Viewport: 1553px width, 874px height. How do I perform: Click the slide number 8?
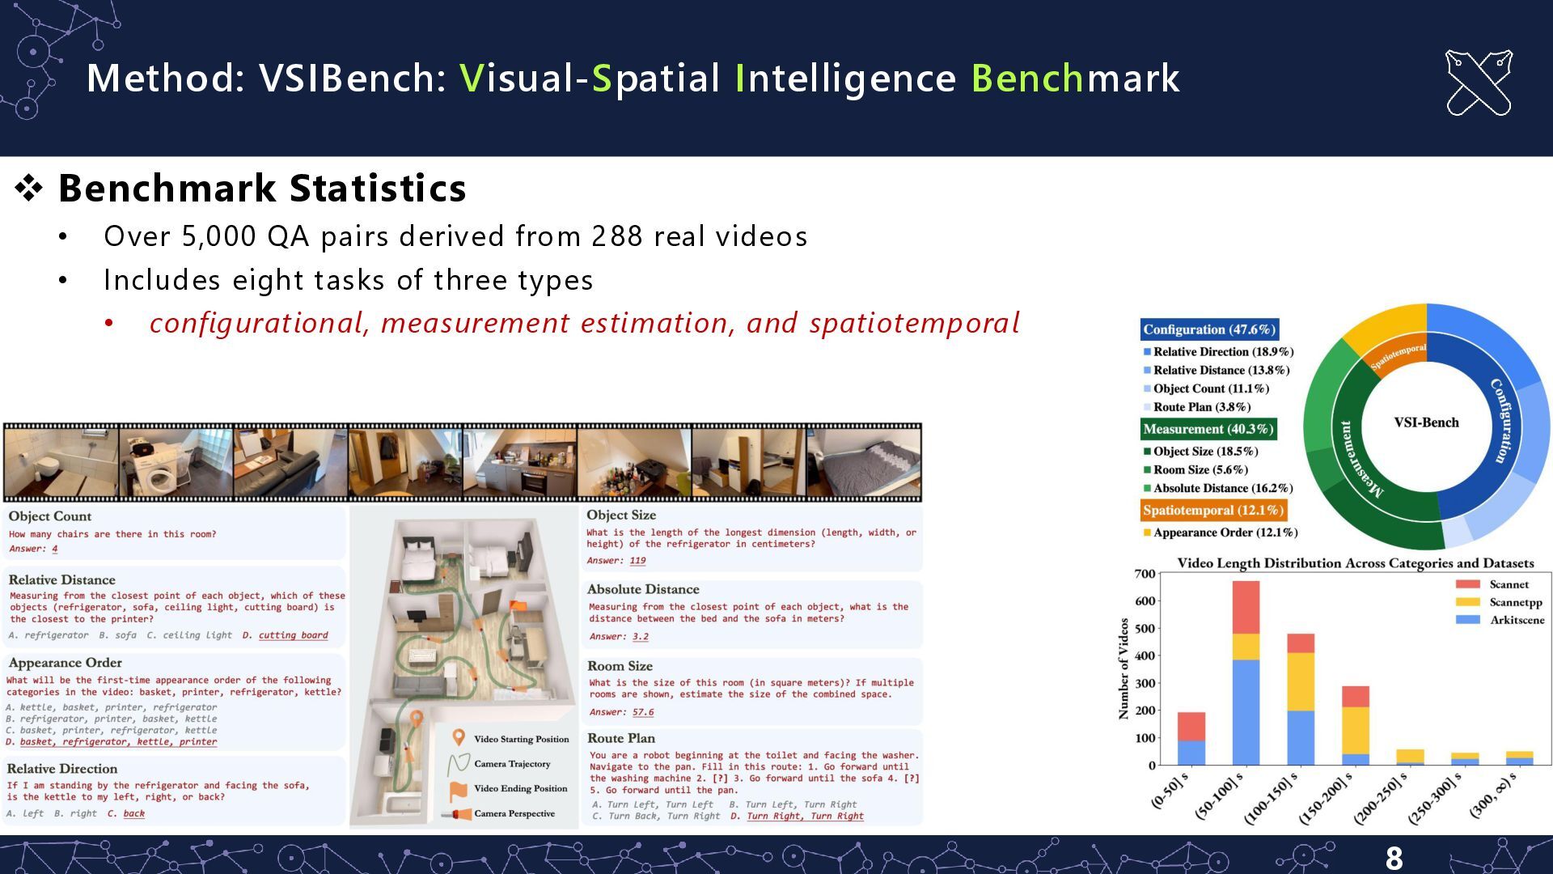pos(1394,858)
